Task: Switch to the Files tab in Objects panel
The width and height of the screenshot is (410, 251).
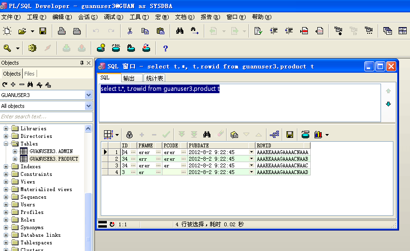Action: coord(29,74)
